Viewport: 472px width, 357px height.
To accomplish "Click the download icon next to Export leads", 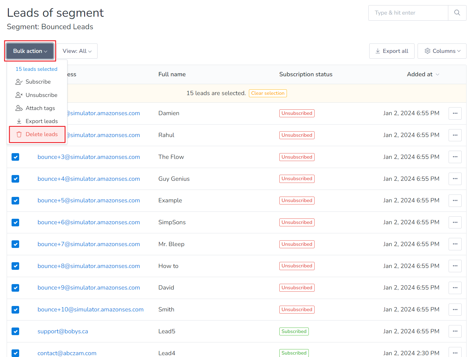I will 19,121.
